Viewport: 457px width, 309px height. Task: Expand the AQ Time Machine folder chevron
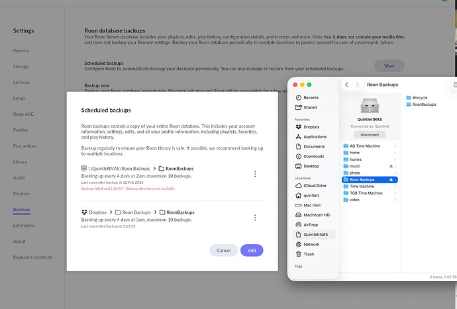click(x=396, y=146)
